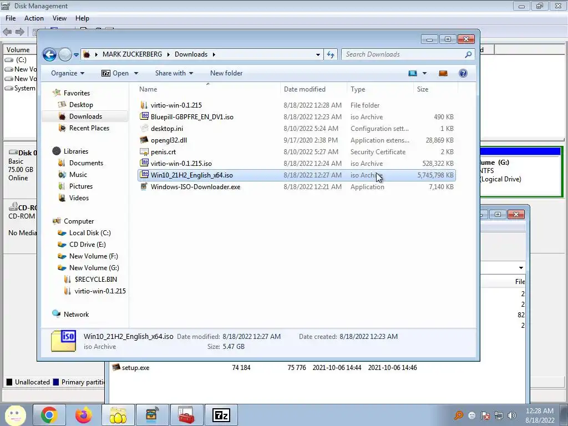Open CD Drive (E:)
The image size is (568, 426).
click(x=87, y=245)
